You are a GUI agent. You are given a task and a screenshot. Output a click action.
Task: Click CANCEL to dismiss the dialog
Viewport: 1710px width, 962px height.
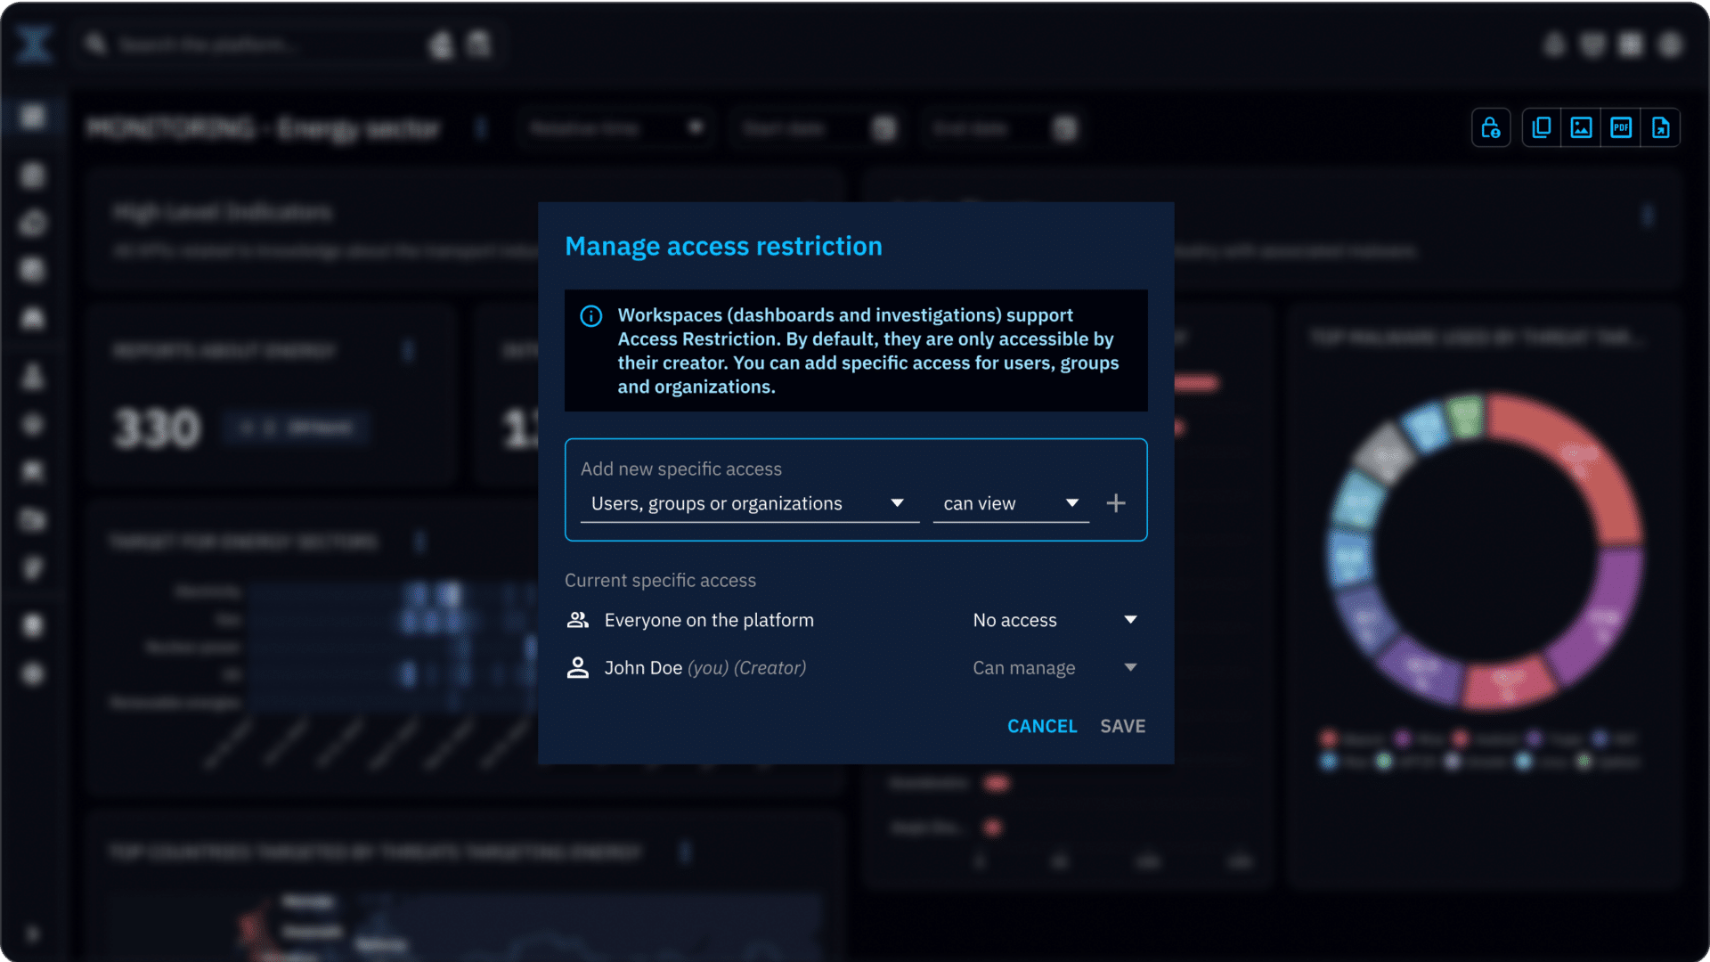[1041, 726]
